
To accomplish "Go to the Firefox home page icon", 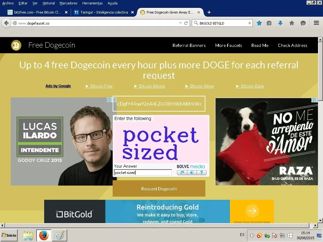I will [292, 23].
